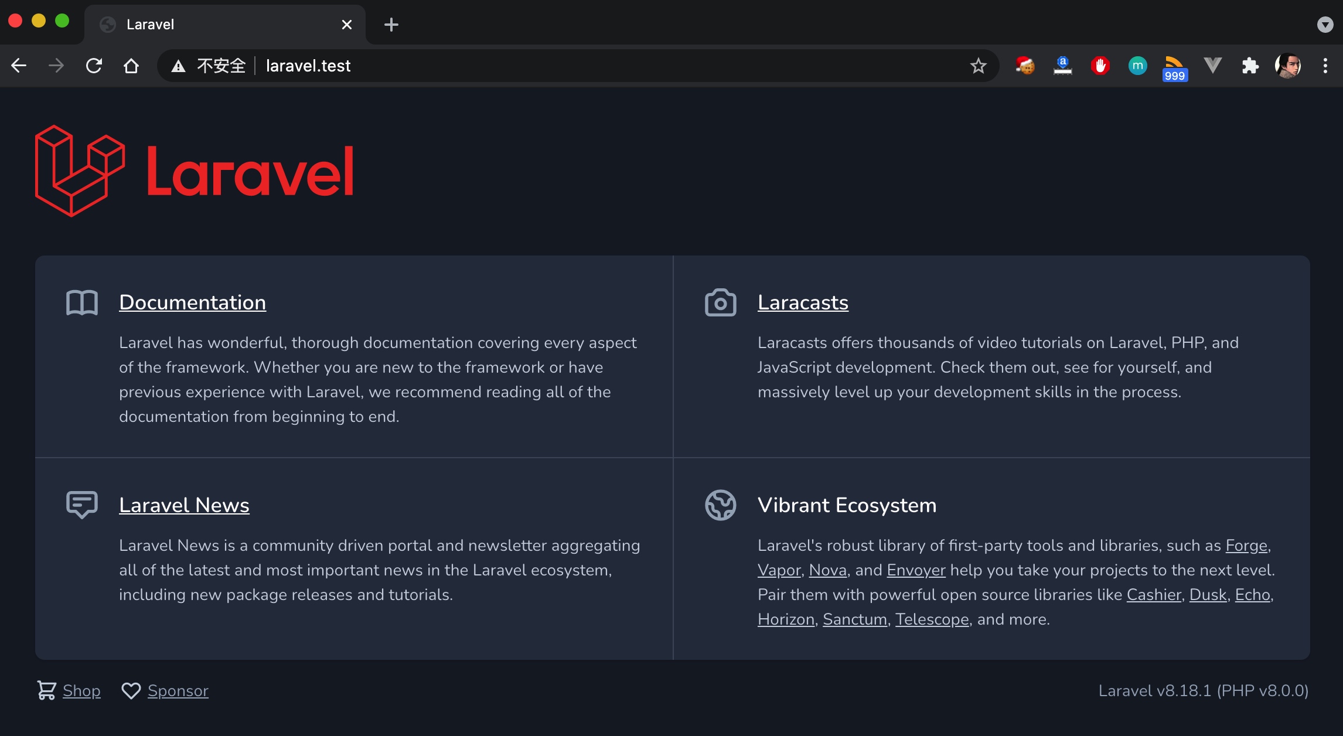Open the Santa hat cookie extension
The image size is (1343, 736).
click(x=1025, y=66)
